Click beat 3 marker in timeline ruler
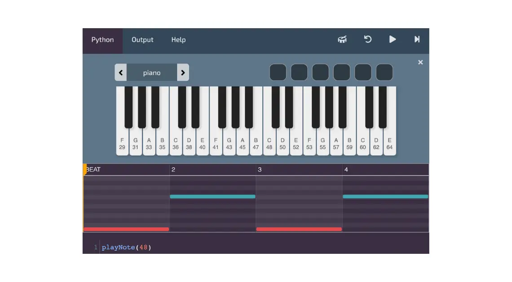The height and width of the screenshot is (282, 512). pyautogui.click(x=260, y=170)
